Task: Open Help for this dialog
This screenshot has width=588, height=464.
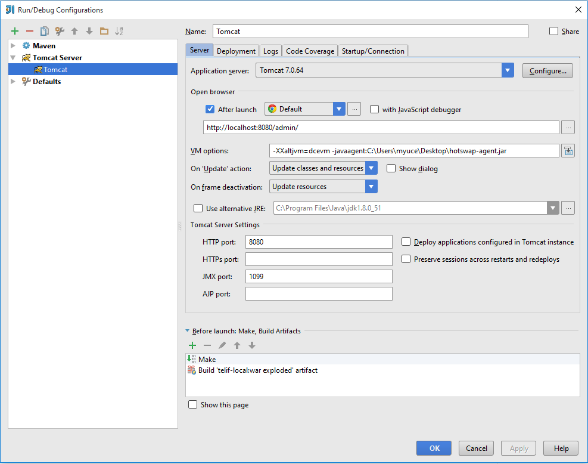Action: 561,448
